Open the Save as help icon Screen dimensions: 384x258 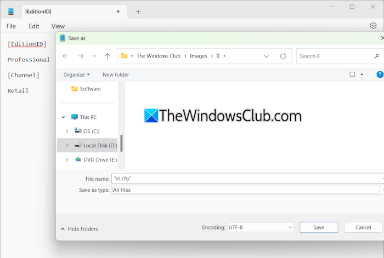[380, 74]
